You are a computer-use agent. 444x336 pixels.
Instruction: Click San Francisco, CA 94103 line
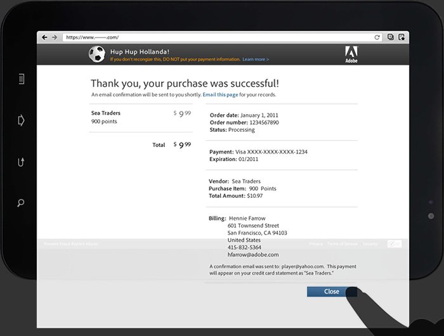(258, 233)
